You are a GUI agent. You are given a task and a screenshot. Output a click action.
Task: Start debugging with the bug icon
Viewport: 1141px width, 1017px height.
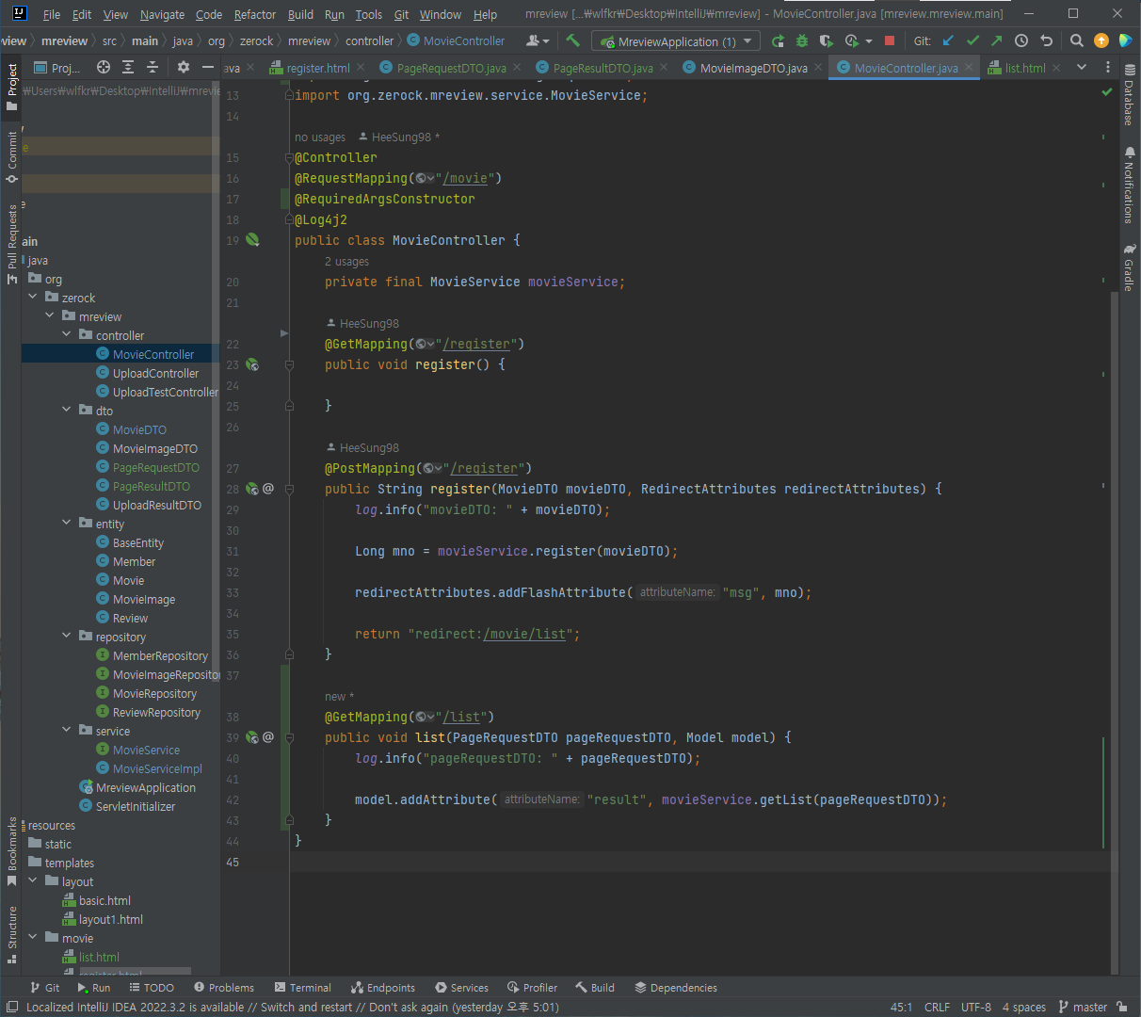(802, 40)
